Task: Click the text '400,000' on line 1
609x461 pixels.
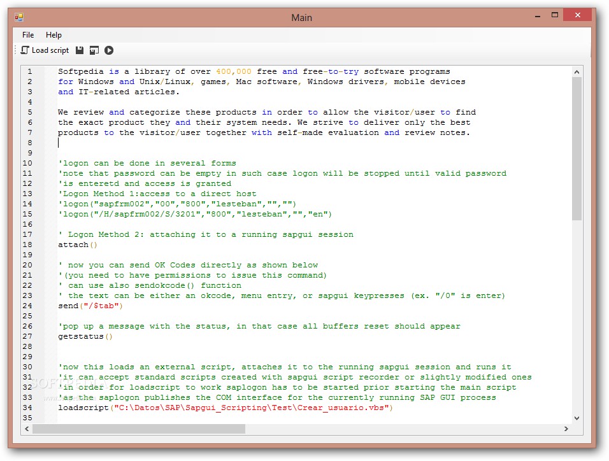Action: tap(233, 71)
